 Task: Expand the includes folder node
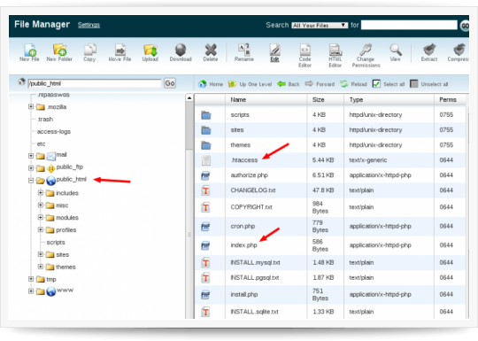40,193
